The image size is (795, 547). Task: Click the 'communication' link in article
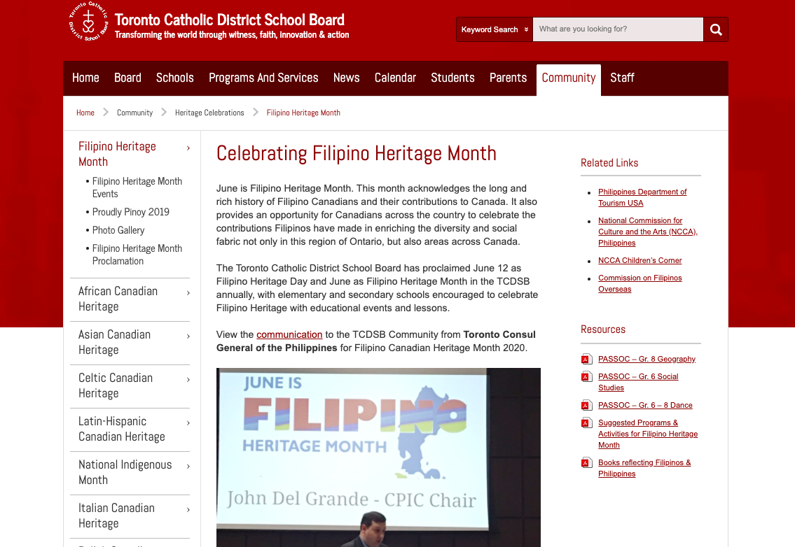[289, 335]
